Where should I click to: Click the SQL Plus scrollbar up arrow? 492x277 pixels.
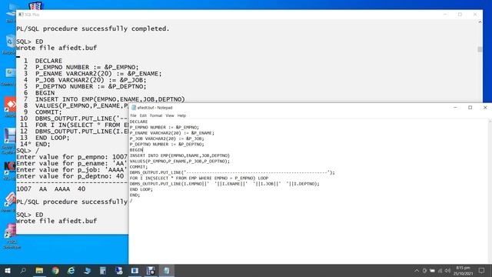(x=480, y=22)
